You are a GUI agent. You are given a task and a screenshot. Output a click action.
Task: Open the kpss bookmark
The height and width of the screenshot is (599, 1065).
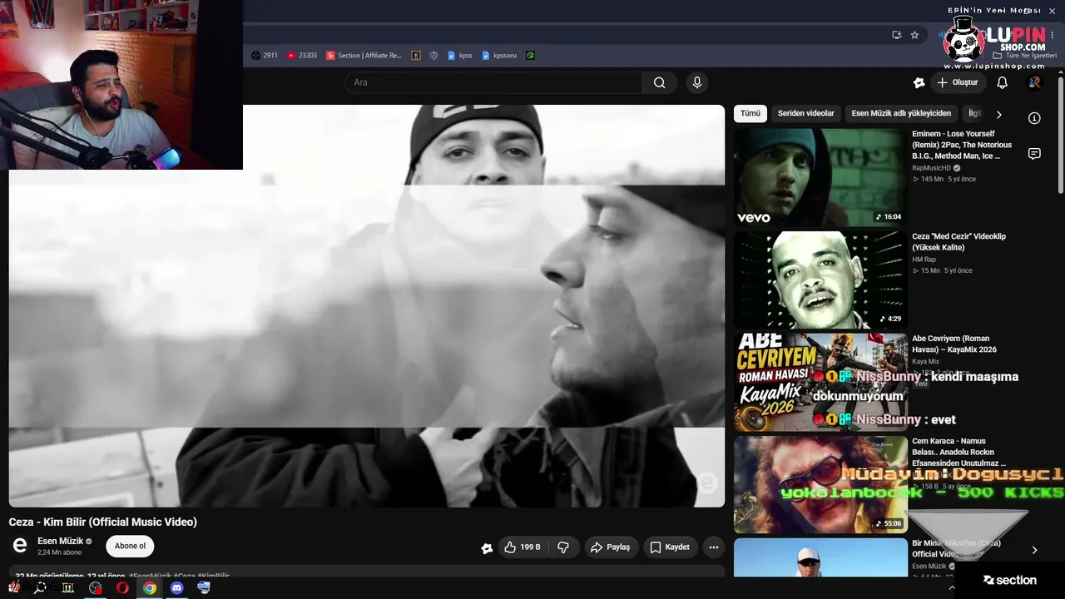pos(460,56)
